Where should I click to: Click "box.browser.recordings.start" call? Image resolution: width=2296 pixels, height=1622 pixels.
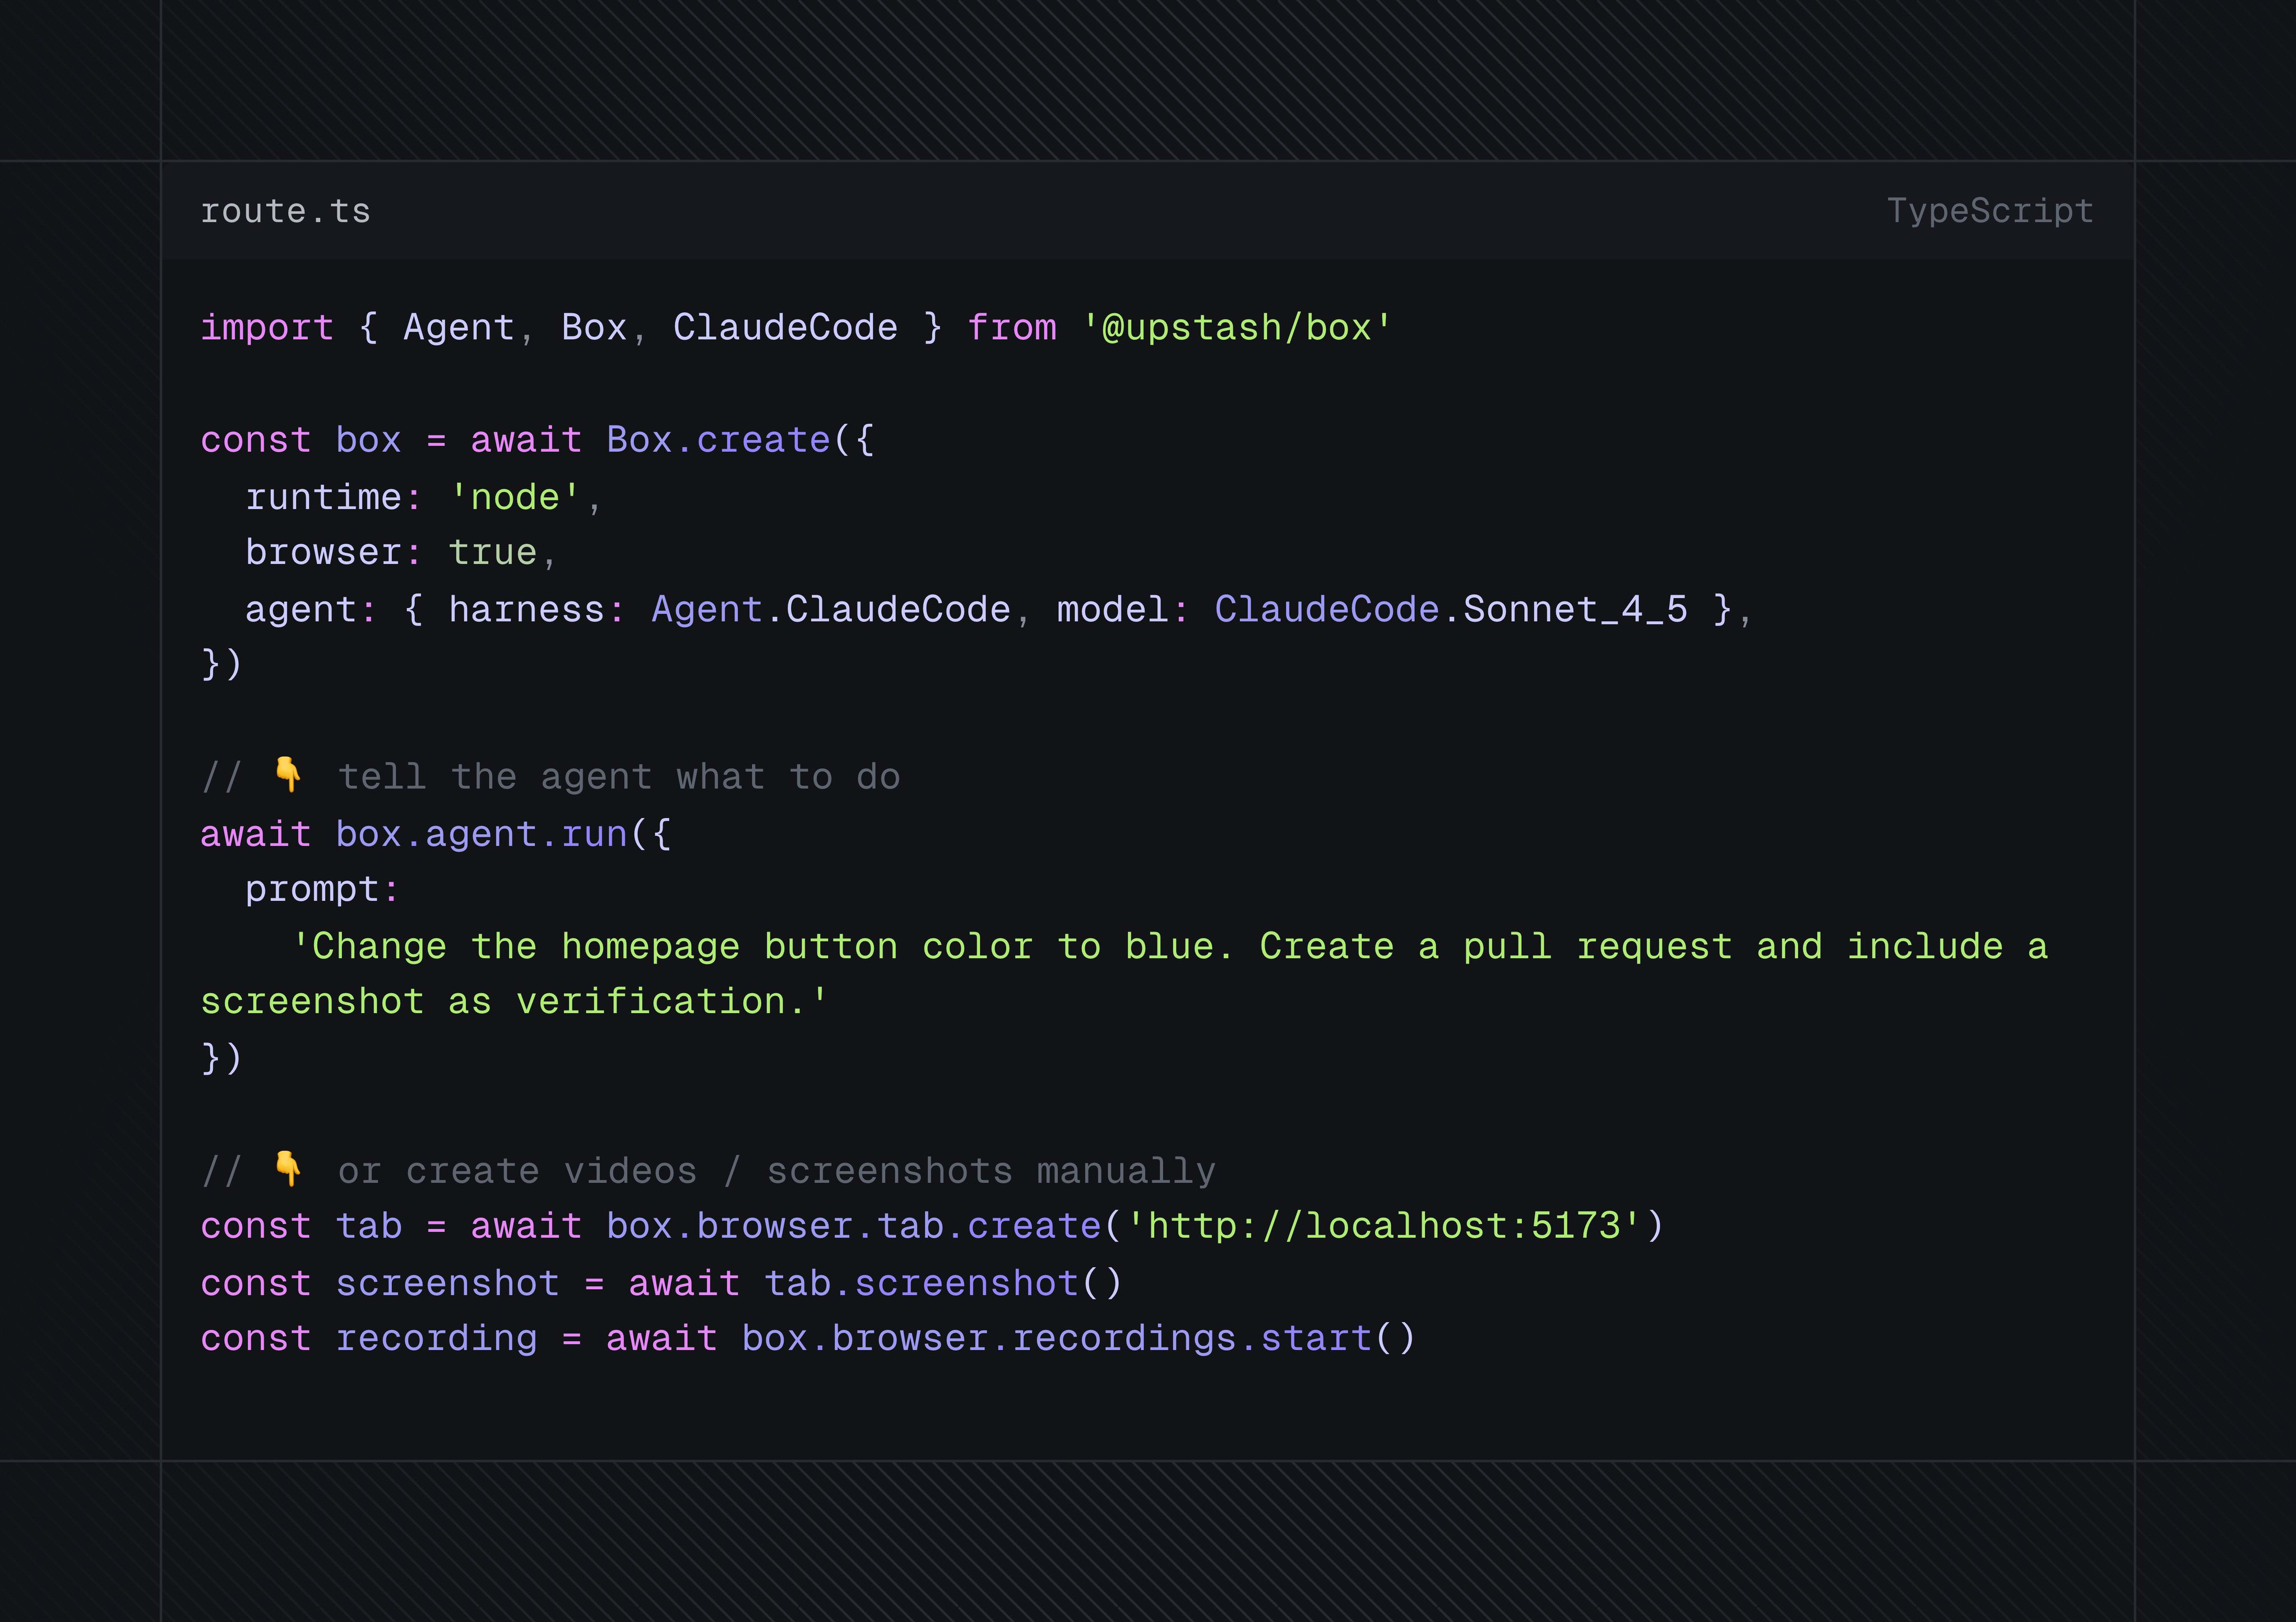point(1056,1338)
